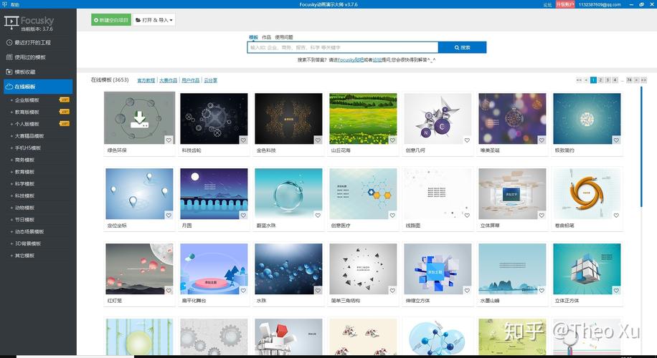The height and width of the screenshot is (358, 657).
Task: Open 帮助 help menu in title bar
Action: [x=14, y=4]
